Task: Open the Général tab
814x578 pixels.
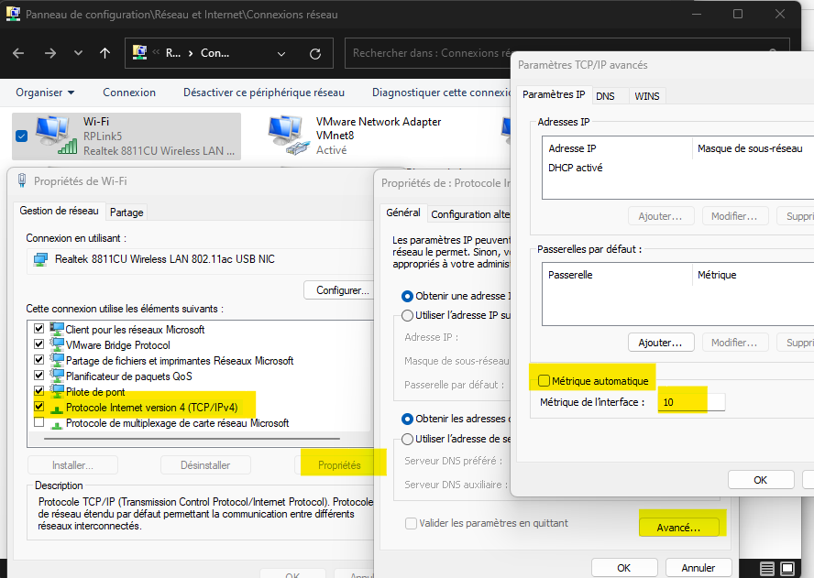Action: pyautogui.click(x=403, y=213)
